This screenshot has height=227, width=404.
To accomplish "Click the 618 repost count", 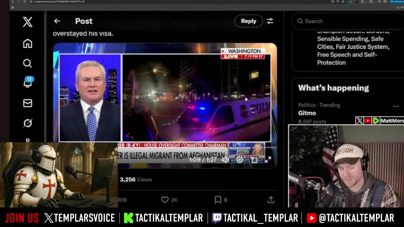I will point(122,200).
